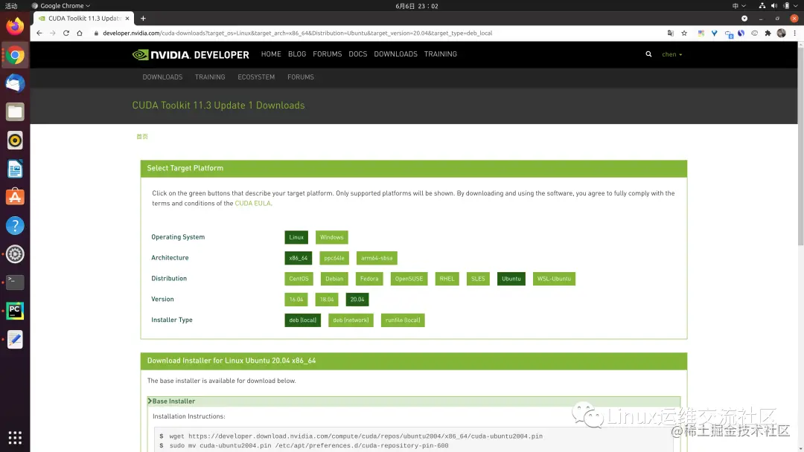Select SLES distribution
Screen dimensions: 804x452
tap(478, 279)
